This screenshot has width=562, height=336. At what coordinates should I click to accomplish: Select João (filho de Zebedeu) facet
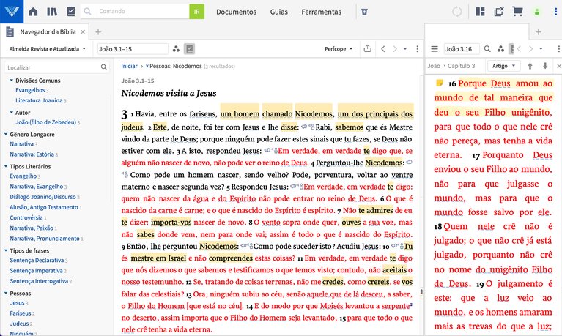click(x=45, y=122)
